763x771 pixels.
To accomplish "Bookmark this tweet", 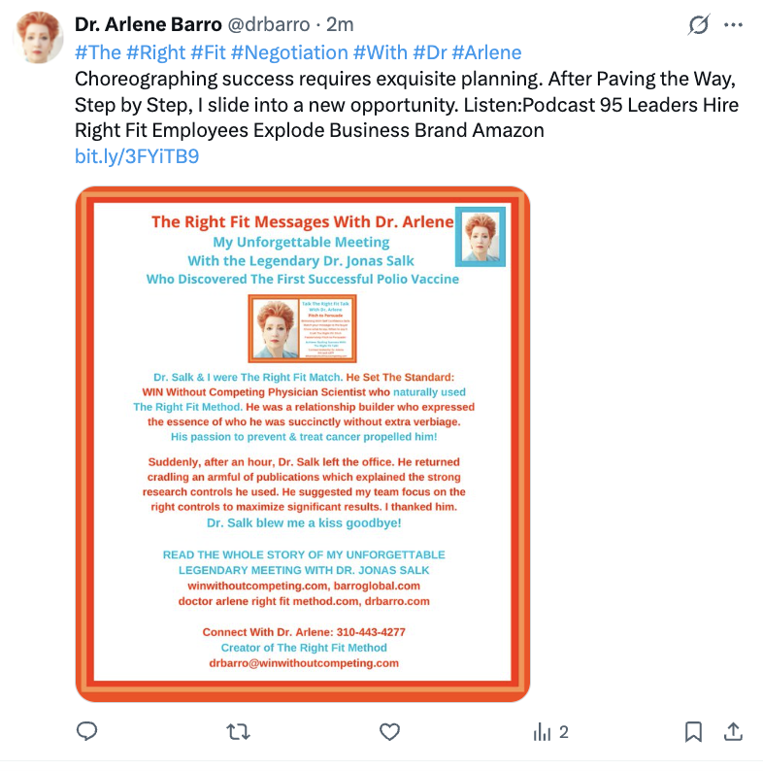I will [x=693, y=731].
